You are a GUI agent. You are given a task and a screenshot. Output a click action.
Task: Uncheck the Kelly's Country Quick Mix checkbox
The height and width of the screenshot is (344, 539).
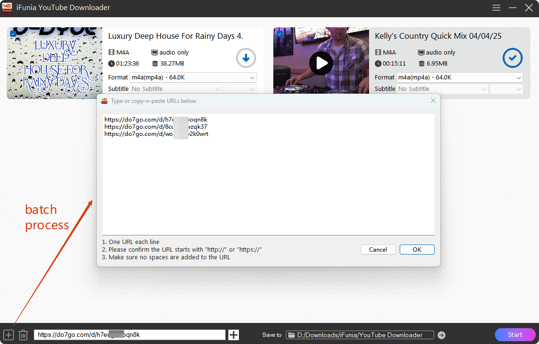(280, 33)
